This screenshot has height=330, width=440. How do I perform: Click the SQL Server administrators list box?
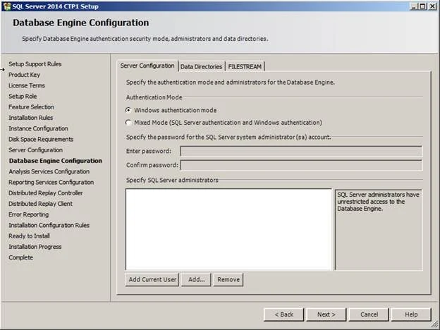[x=228, y=229]
